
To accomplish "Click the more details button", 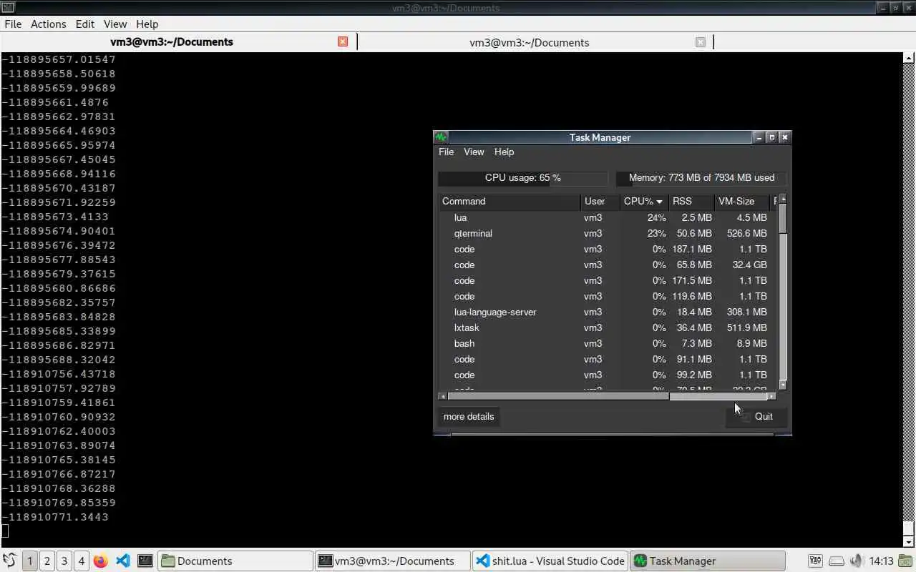I will (x=469, y=416).
